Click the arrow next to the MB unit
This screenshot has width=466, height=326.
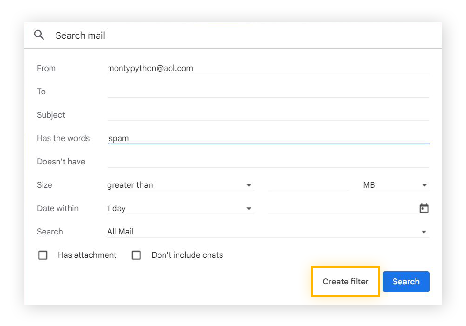423,185
